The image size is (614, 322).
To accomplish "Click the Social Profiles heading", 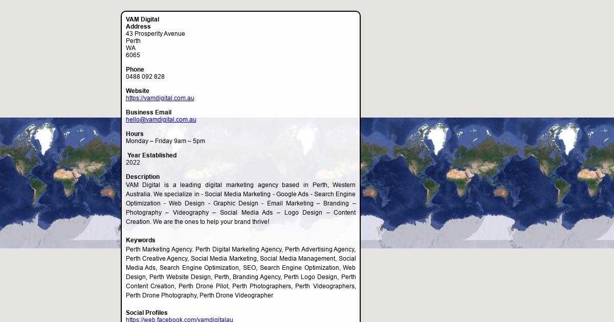I will (x=146, y=313).
